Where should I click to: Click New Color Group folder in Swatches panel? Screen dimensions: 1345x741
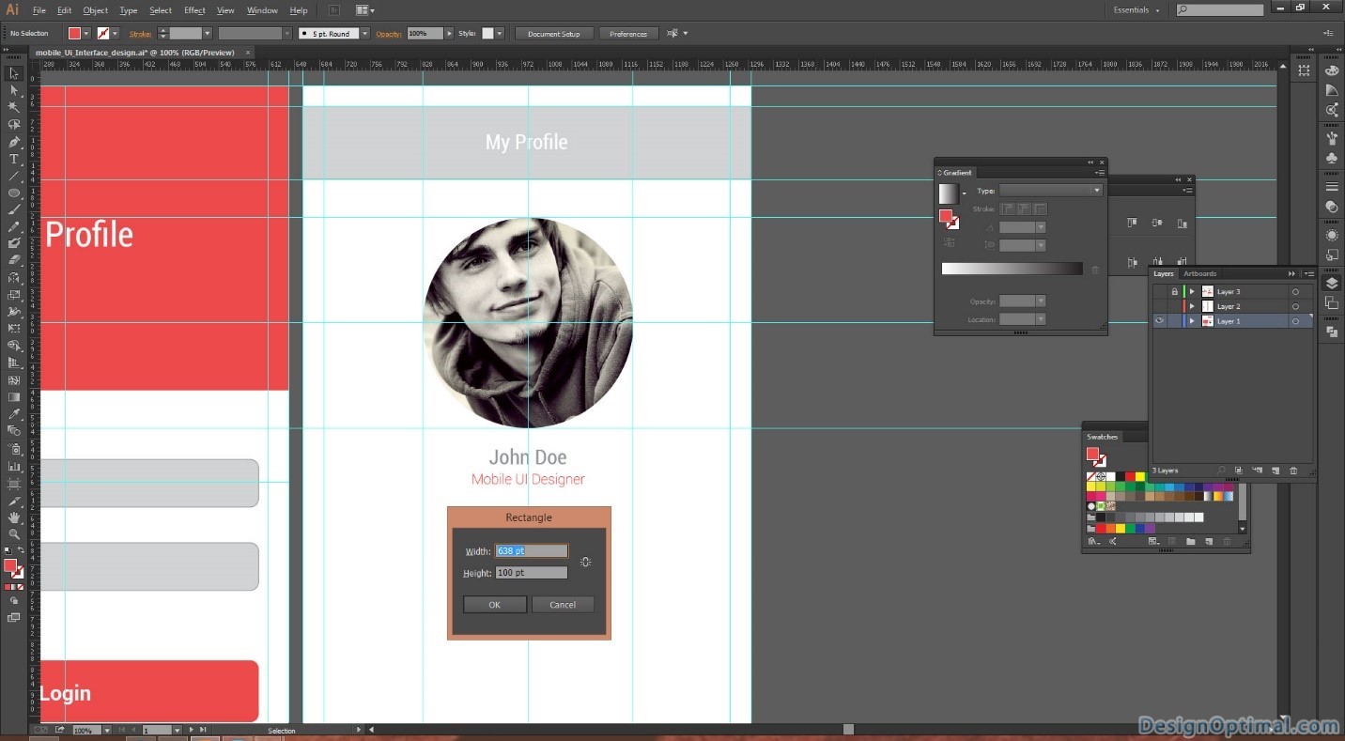[x=1190, y=542]
